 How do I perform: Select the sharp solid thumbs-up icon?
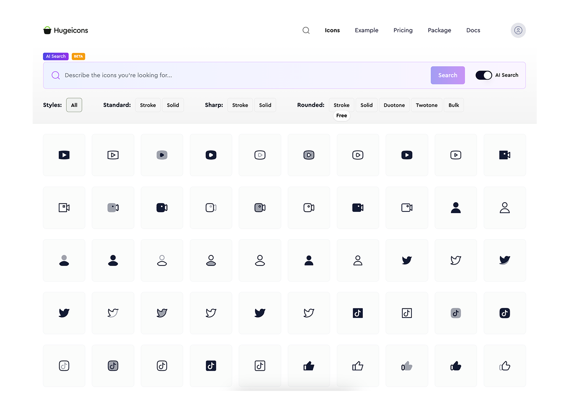point(309,366)
